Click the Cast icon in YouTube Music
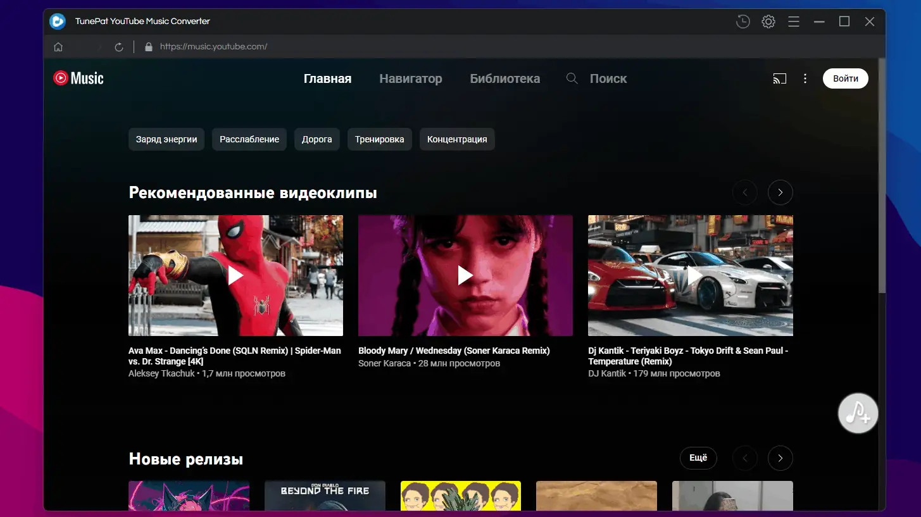Image resolution: width=921 pixels, height=517 pixels. (780, 78)
